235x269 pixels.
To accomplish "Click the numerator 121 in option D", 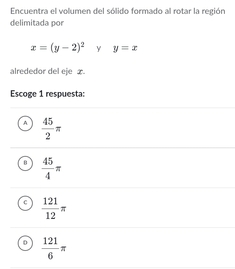I will 50,241.
